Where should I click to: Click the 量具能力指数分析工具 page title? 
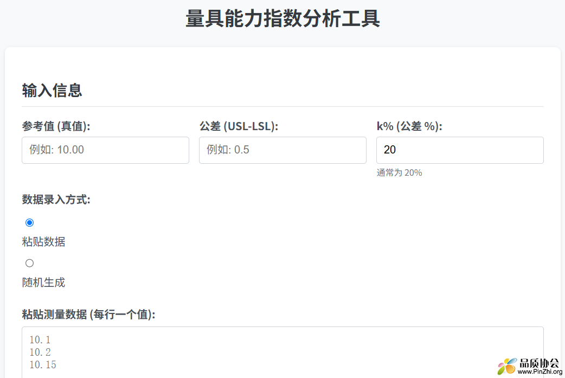click(x=282, y=18)
